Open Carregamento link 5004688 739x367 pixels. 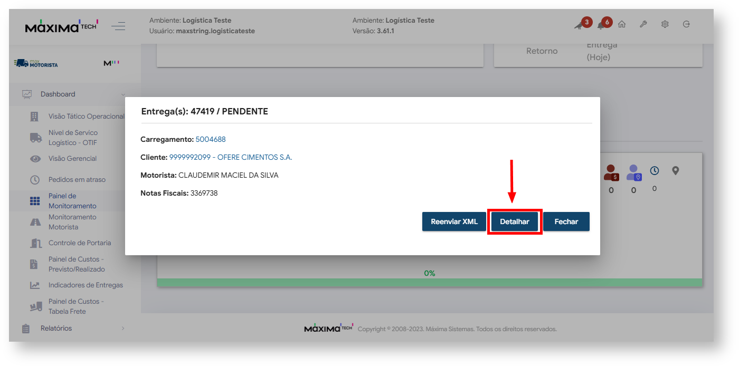pyautogui.click(x=211, y=139)
